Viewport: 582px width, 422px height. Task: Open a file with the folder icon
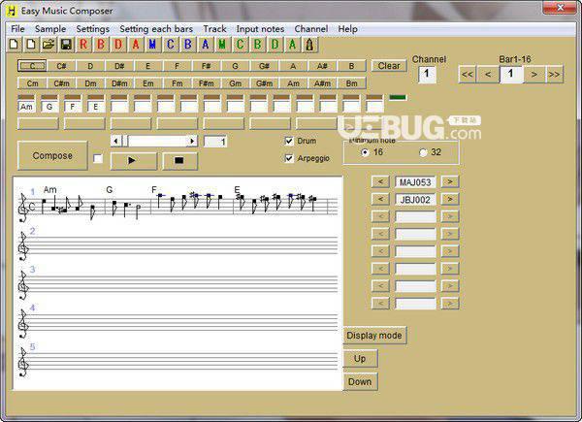click(48, 45)
